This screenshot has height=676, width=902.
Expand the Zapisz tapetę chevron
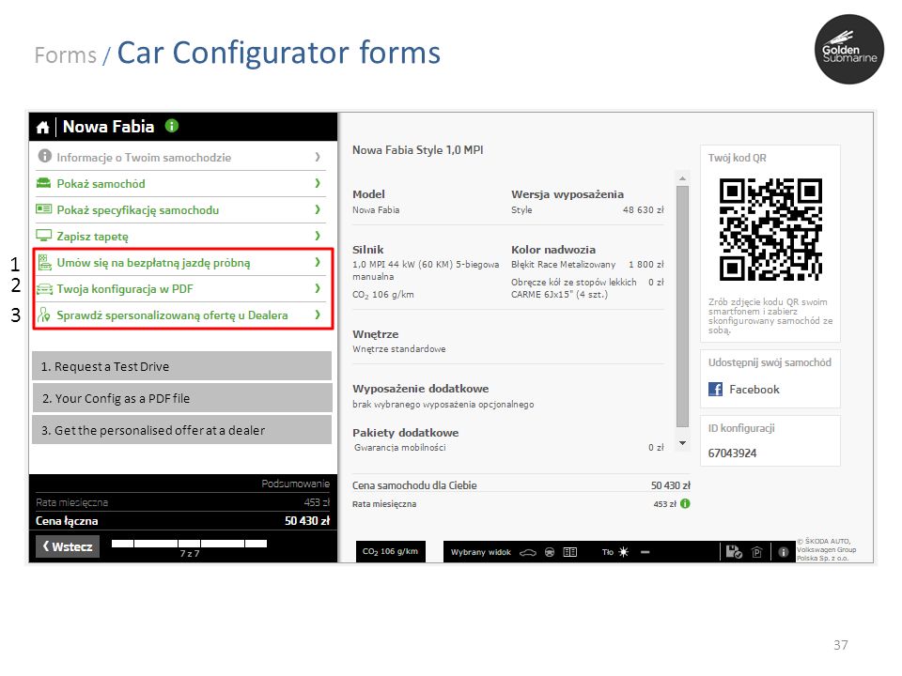[318, 236]
